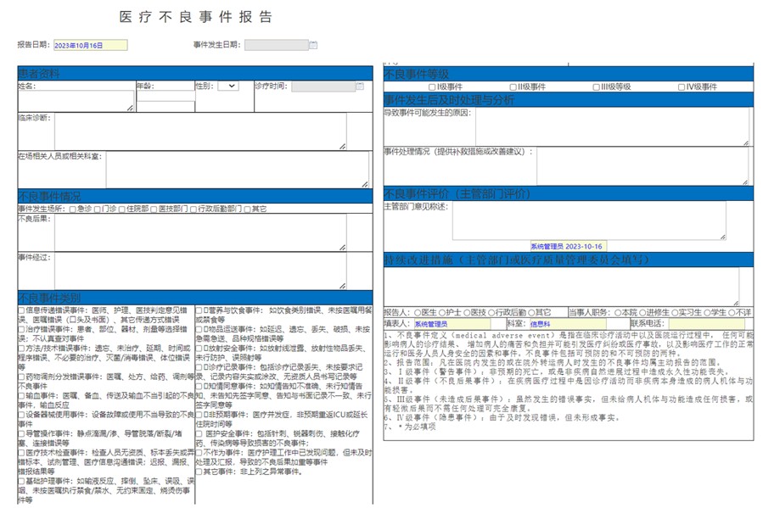This screenshot has height=508, width=763.
Task: Check the 物品运送事件 category
Action: (199, 329)
